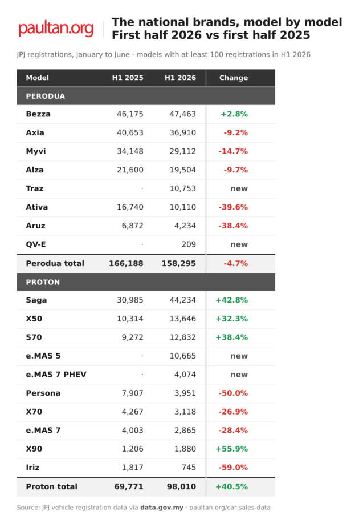
Task: Open paultan.org/car-sales-data link
Action: pyautogui.click(x=230, y=507)
